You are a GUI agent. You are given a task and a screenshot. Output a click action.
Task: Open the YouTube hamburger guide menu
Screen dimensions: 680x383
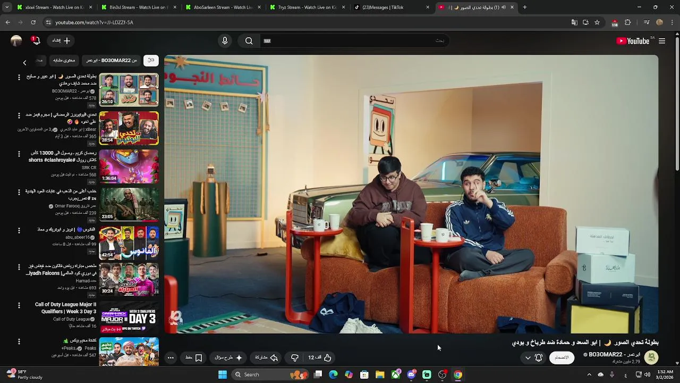[x=662, y=41]
